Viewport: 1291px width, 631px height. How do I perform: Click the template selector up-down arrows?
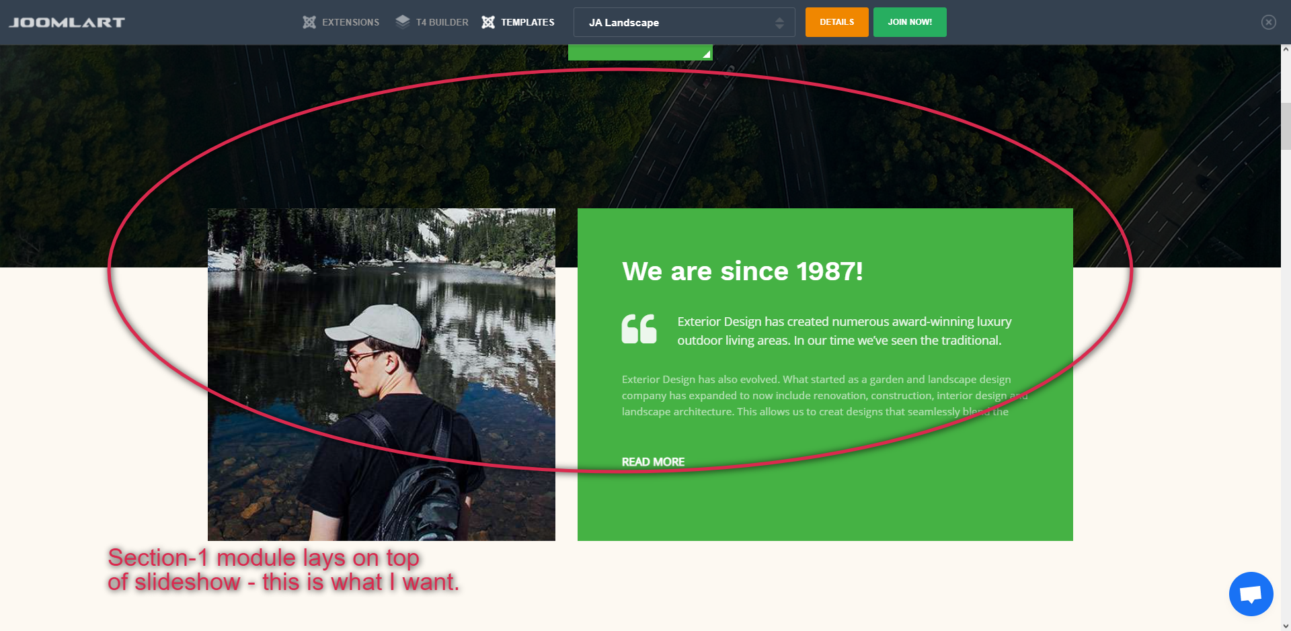779,23
